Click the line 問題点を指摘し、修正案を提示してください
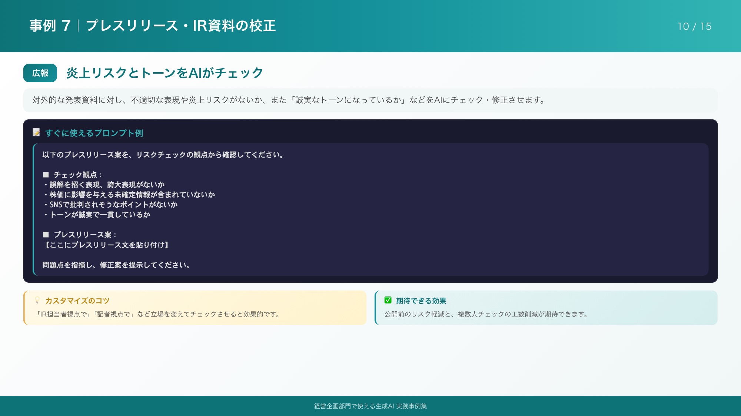This screenshot has width=741, height=416. click(x=116, y=265)
